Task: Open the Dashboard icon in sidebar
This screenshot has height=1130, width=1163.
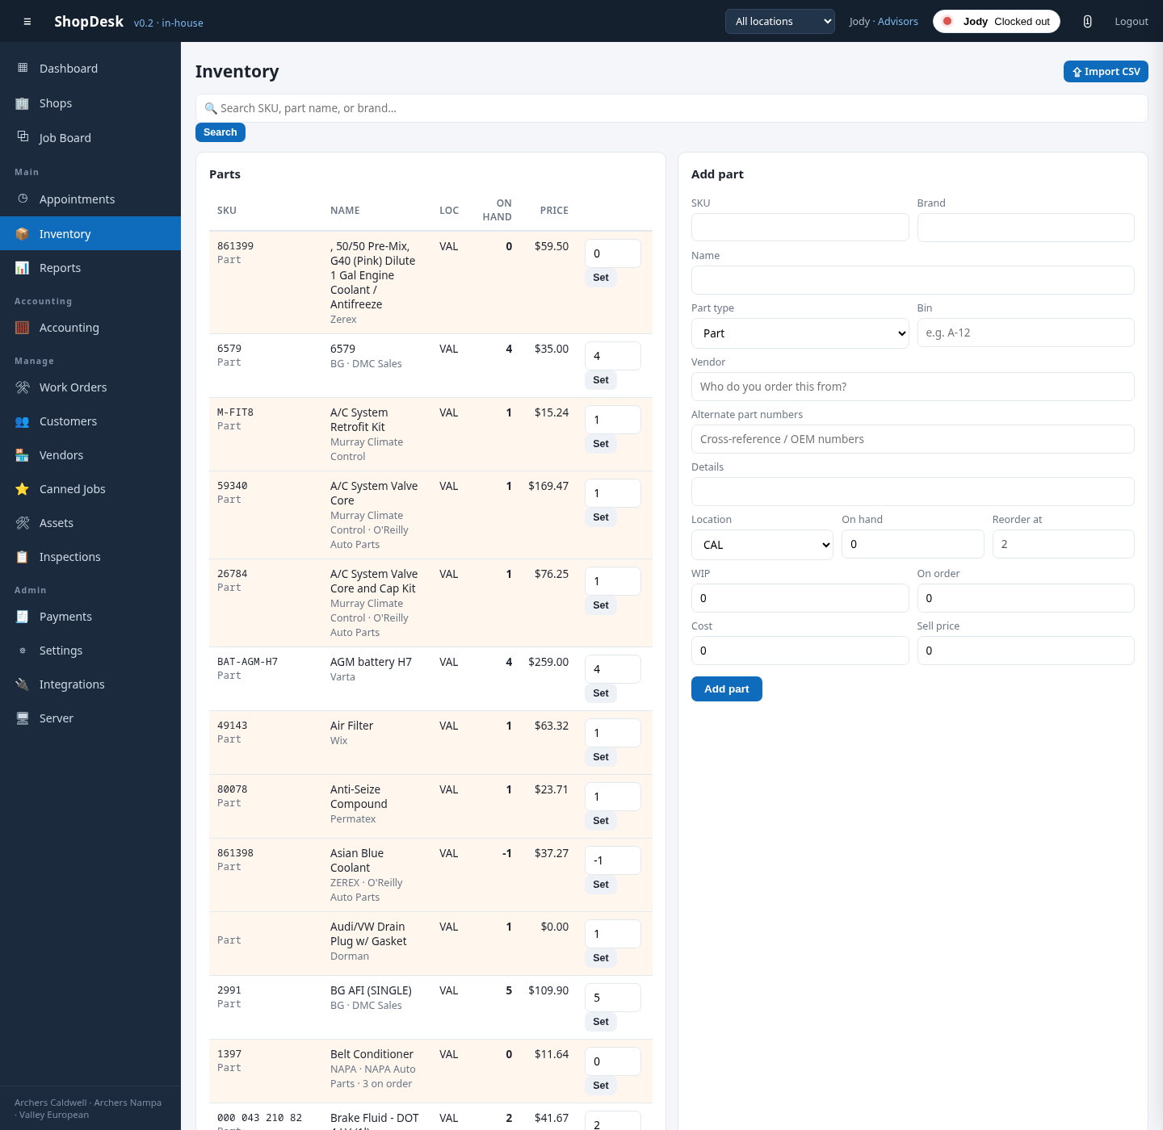Action: click(x=23, y=68)
